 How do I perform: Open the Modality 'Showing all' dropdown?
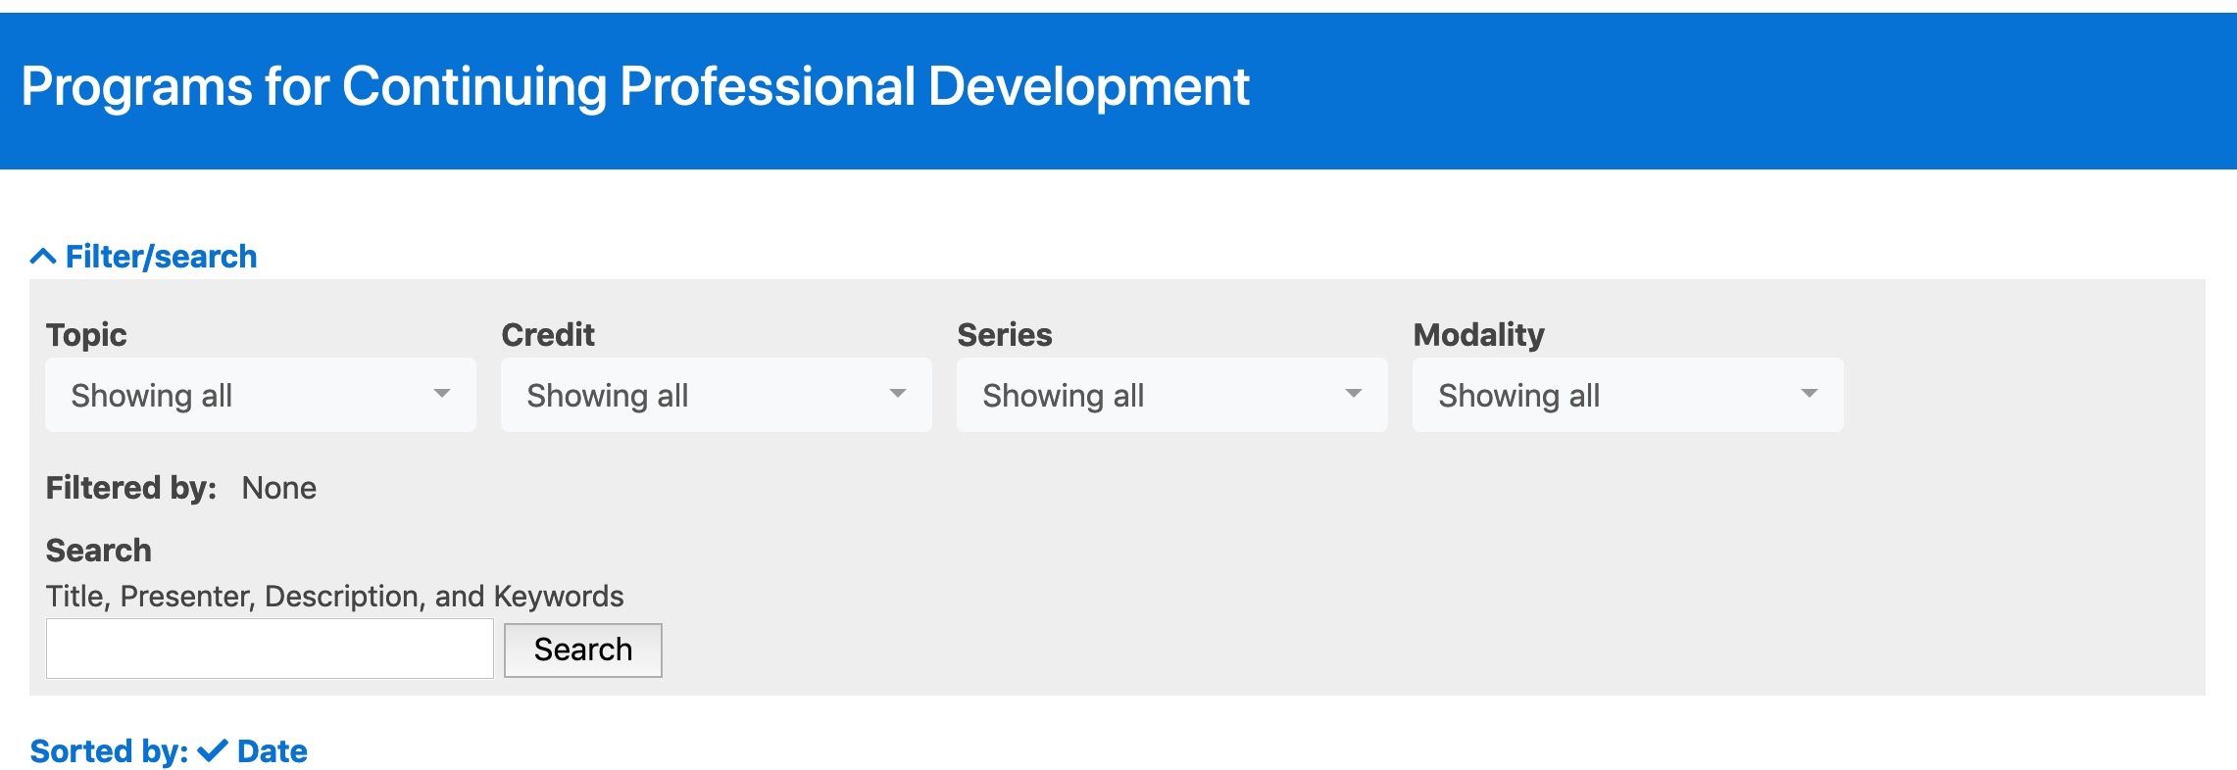point(1628,395)
